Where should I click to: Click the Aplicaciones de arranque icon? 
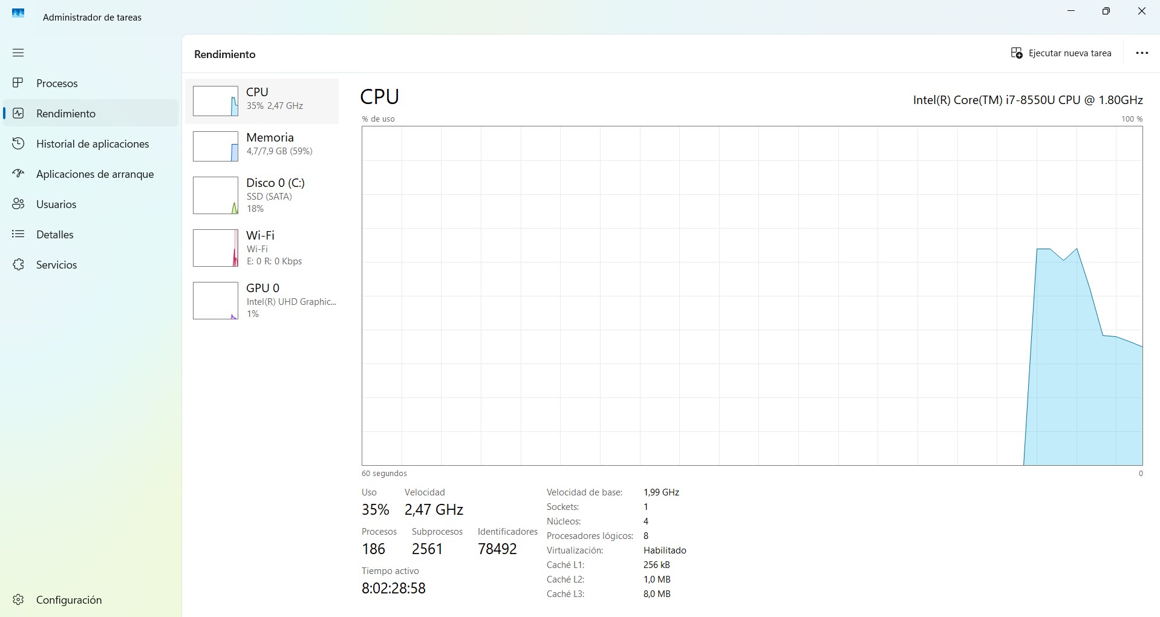coord(18,174)
